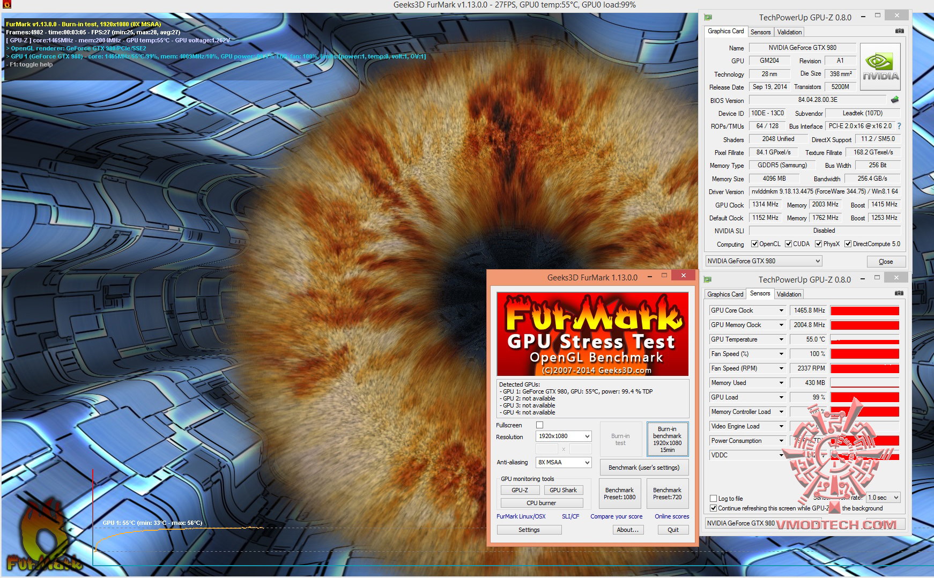Click the BIOS save chip icon
The image size is (934, 578).
(894, 100)
